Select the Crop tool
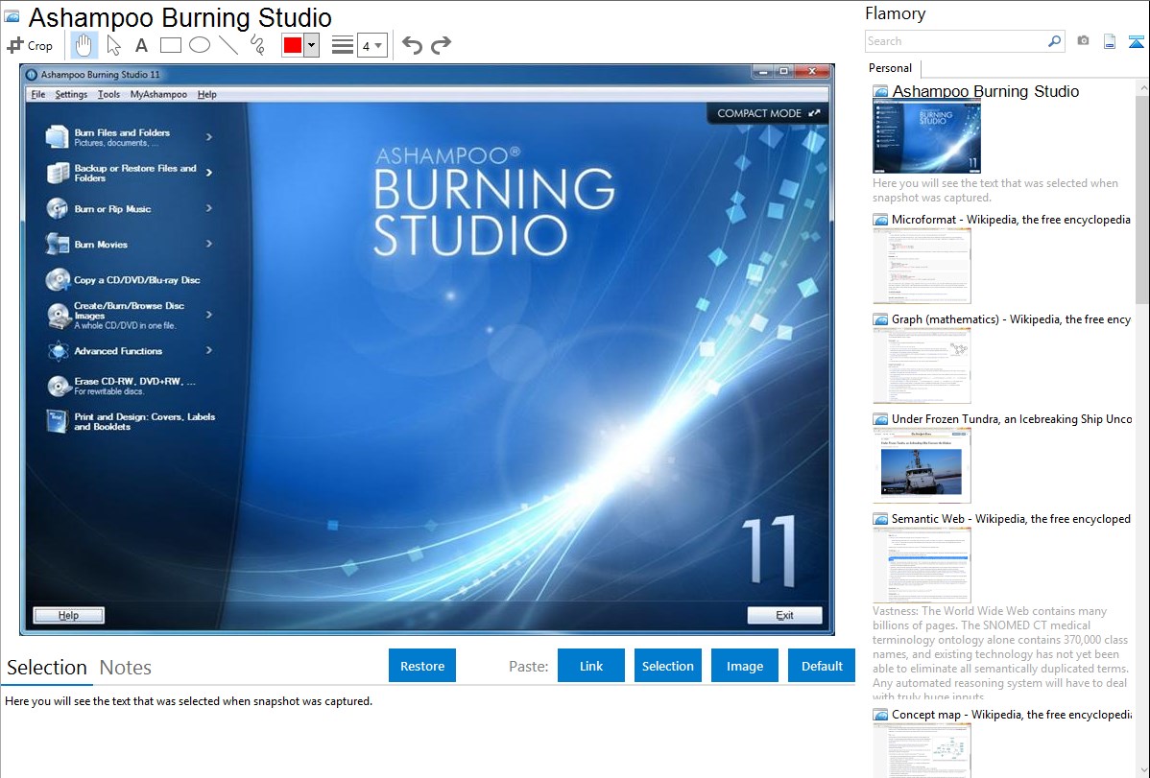This screenshot has height=778, width=1150. 30,45
